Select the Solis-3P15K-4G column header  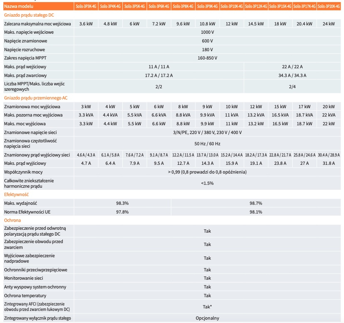(280, 6)
